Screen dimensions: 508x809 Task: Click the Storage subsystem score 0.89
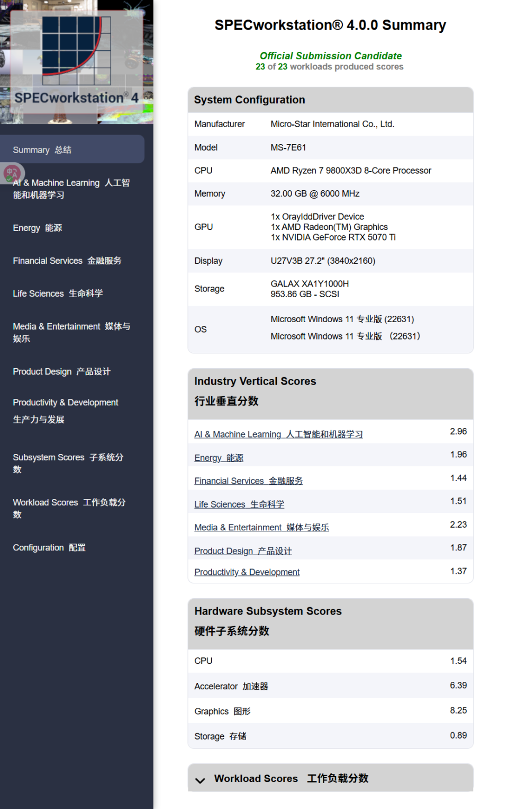tap(458, 735)
